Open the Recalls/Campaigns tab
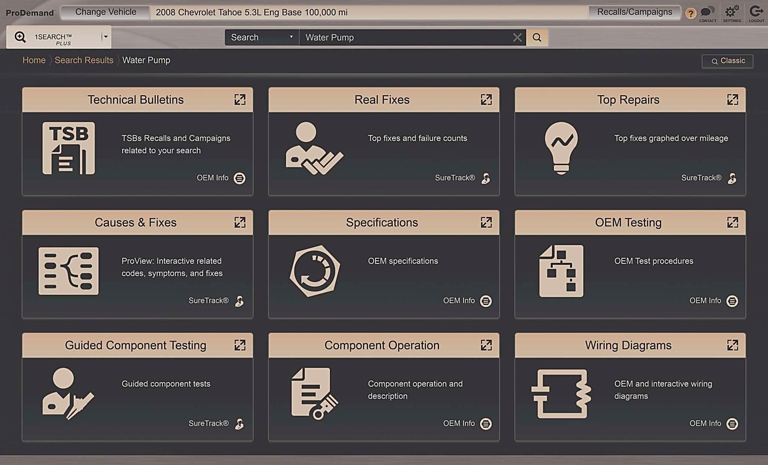 point(634,12)
